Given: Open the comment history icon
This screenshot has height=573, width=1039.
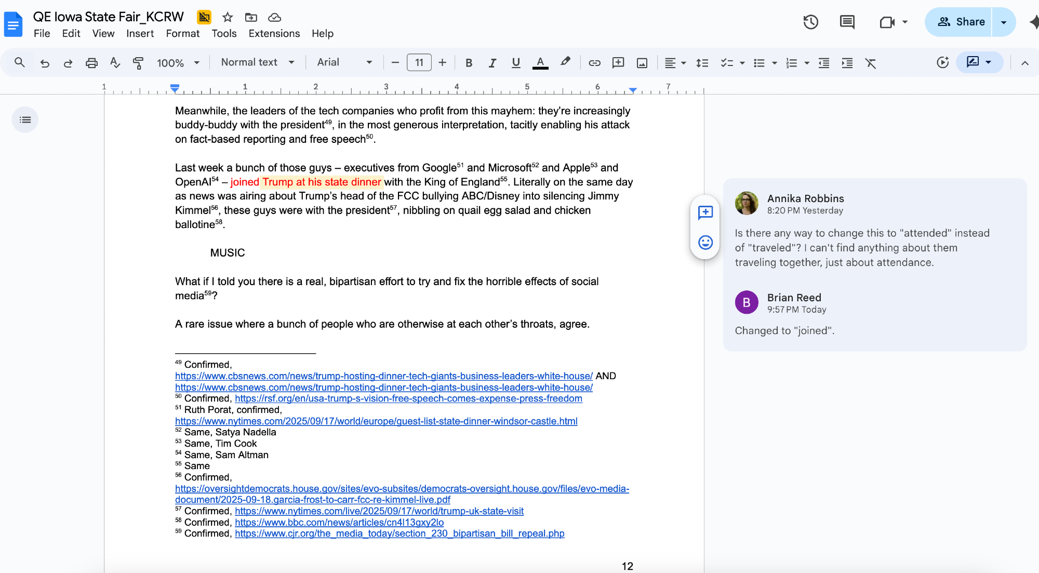Looking at the screenshot, I should pyautogui.click(x=847, y=22).
